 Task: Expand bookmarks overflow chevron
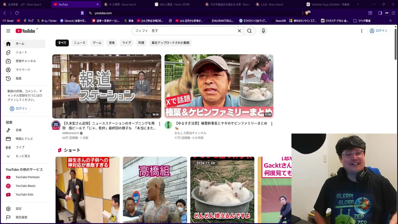391,21
